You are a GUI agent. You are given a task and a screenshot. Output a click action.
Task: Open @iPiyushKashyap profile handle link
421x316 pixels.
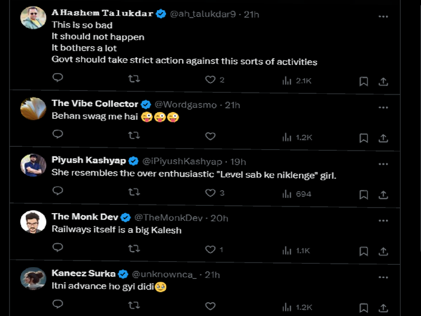pos(182,161)
